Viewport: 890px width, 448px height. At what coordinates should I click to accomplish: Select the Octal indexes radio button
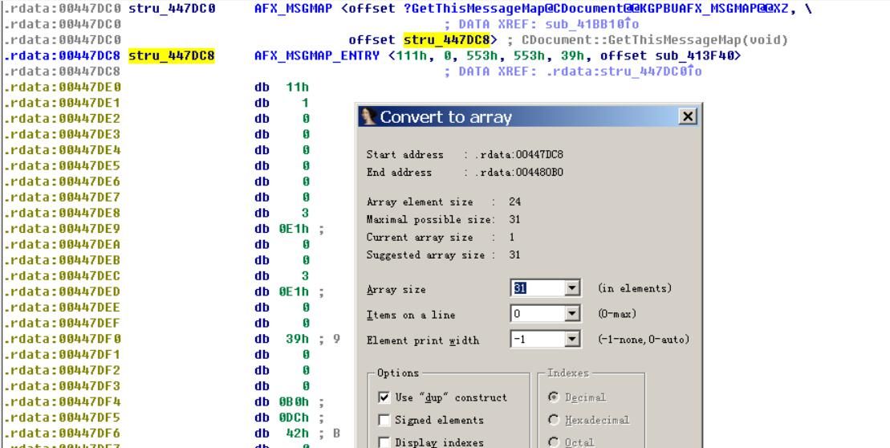point(554,442)
